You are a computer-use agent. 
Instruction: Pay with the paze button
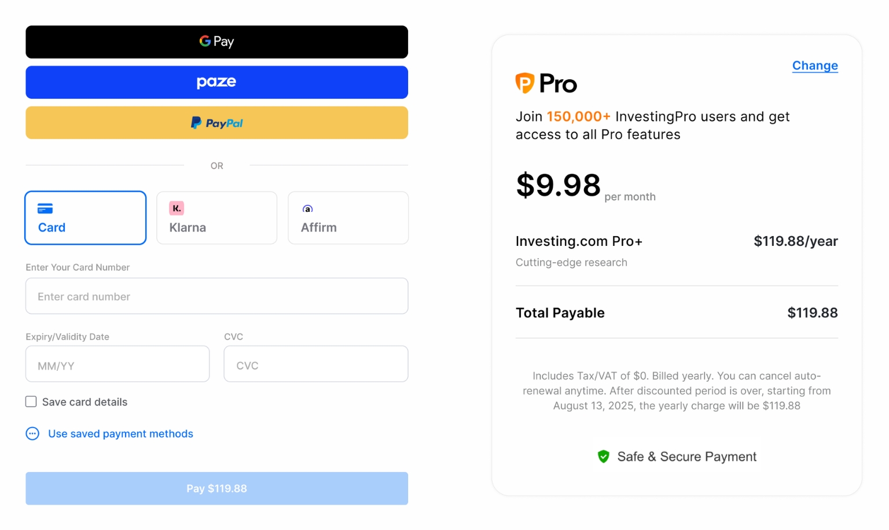(x=217, y=82)
